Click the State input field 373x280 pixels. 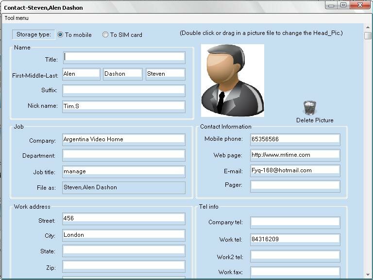click(x=124, y=251)
